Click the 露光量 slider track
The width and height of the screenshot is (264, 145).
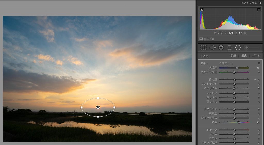(x=234, y=80)
